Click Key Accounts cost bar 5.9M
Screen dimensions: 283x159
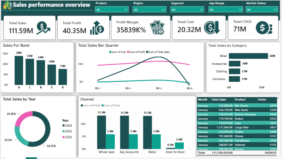[x=133, y=142]
